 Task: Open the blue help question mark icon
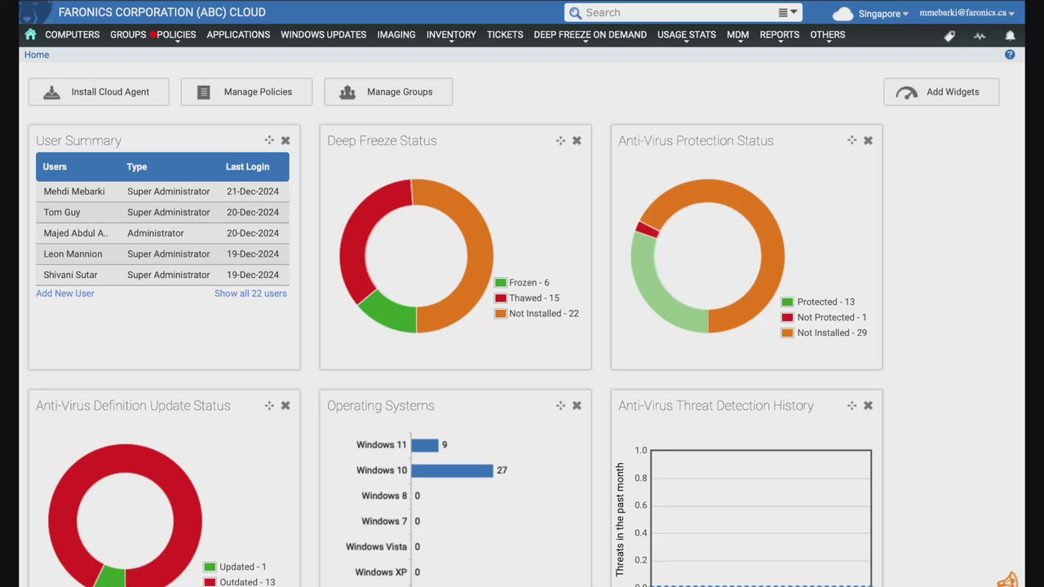tap(1010, 55)
